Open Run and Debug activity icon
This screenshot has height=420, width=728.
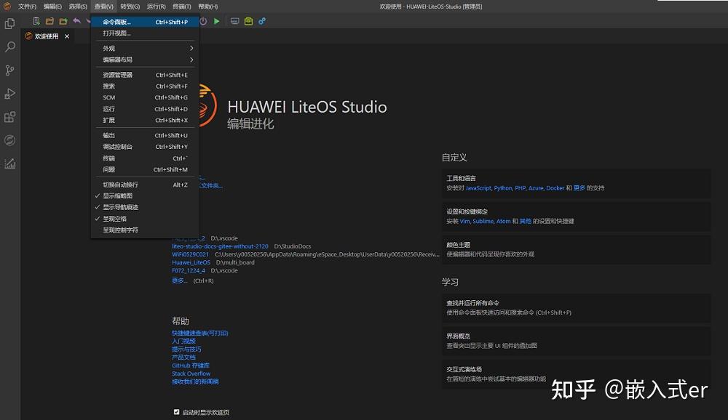point(9,94)
